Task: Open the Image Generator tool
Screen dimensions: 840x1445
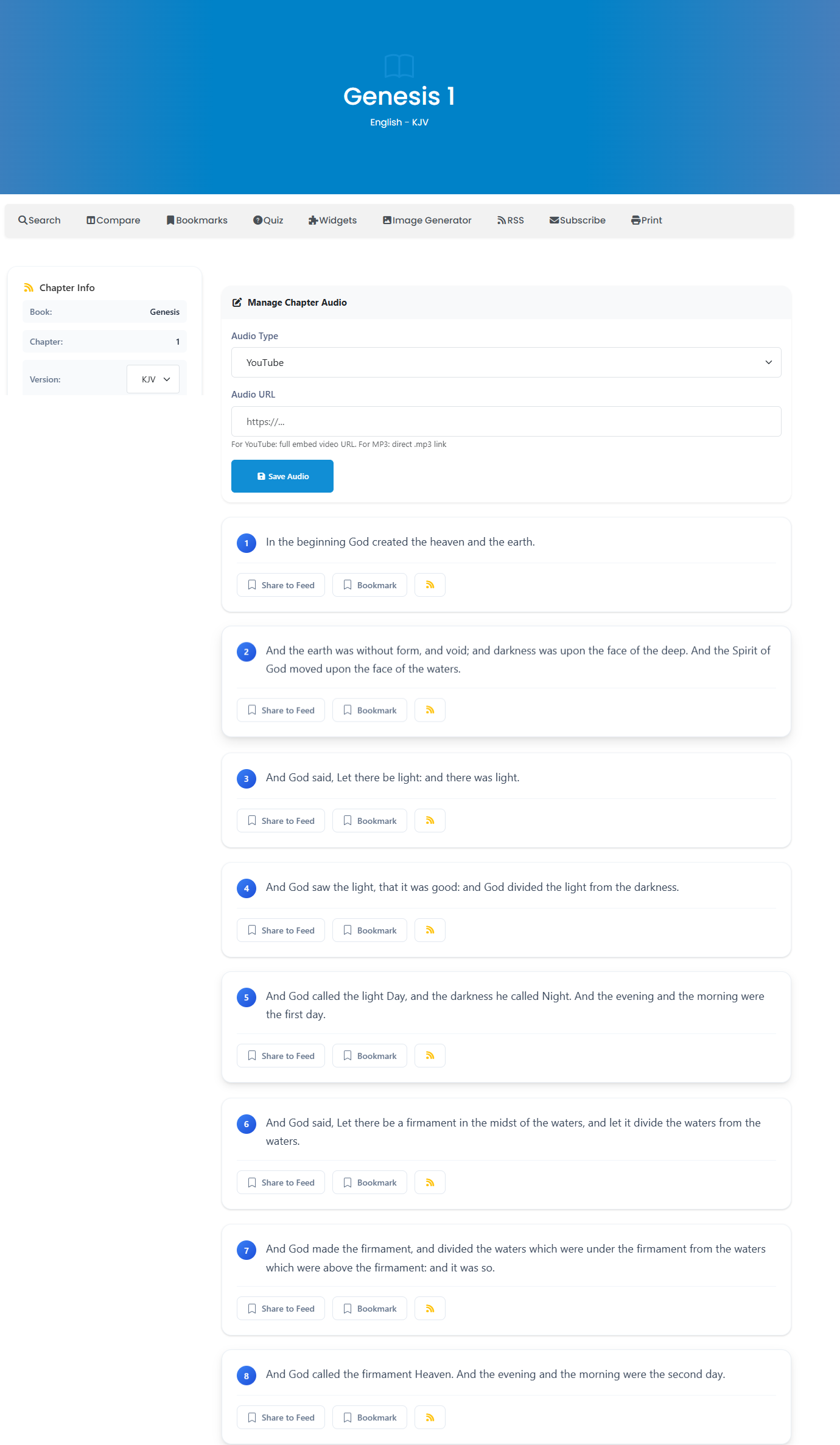Action: click(427, 220)
